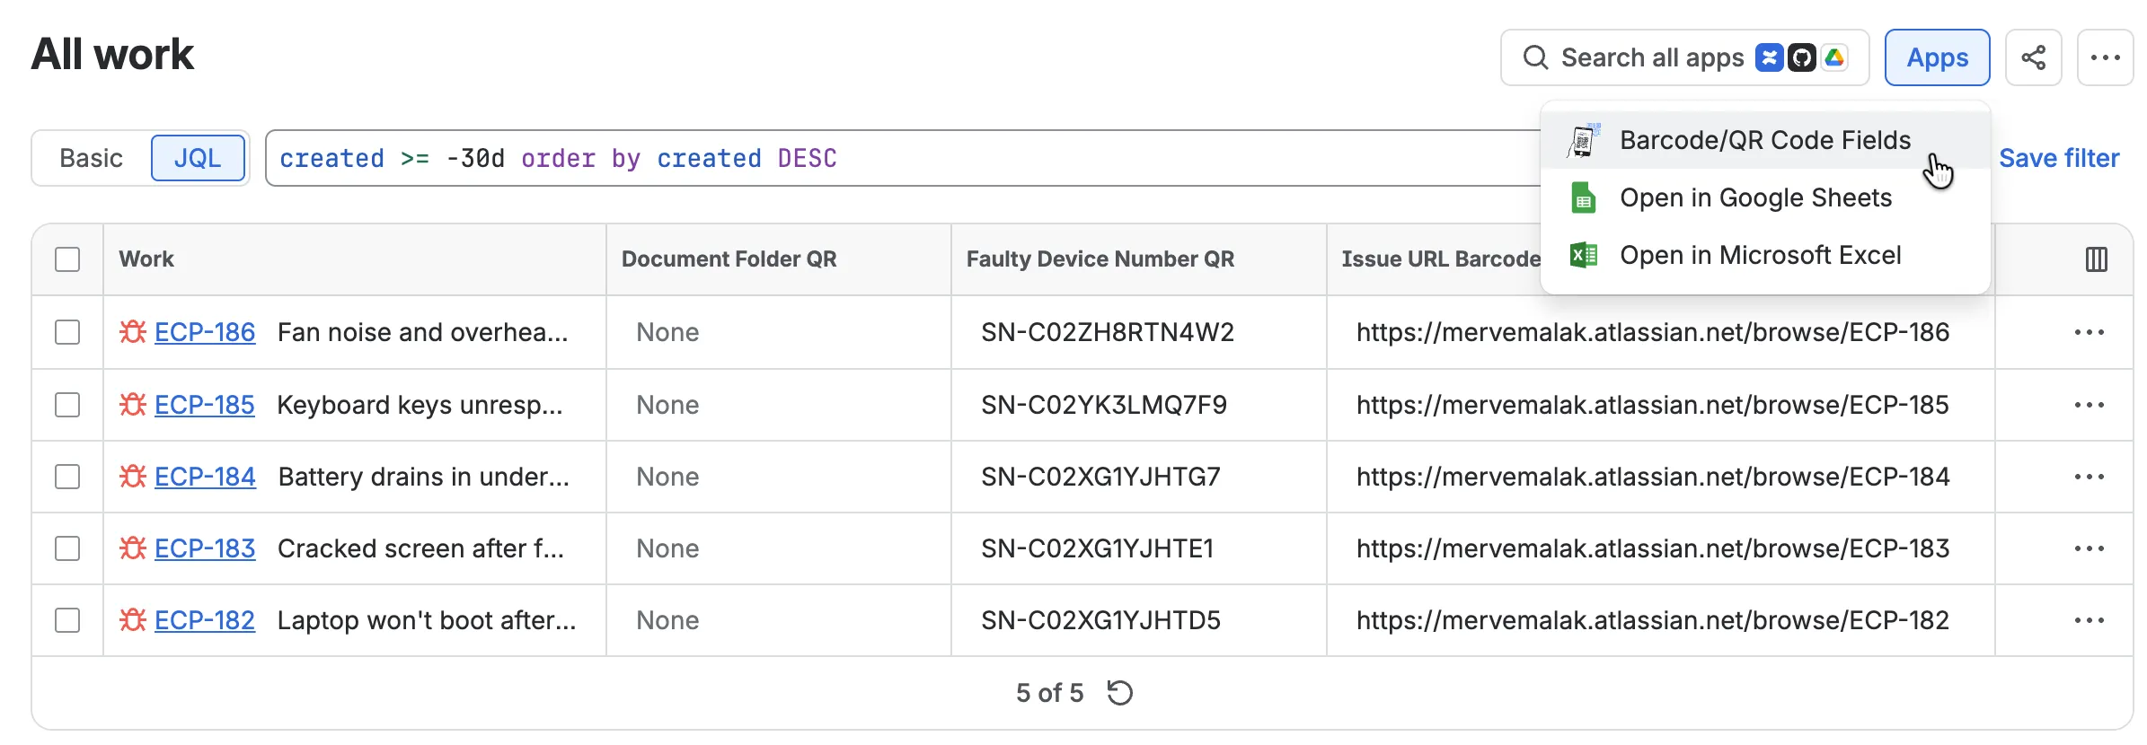Toggle the select-all checkbox in header
Image resolution: width=2147 pixels, height=745 pixels.
(67, 259)
